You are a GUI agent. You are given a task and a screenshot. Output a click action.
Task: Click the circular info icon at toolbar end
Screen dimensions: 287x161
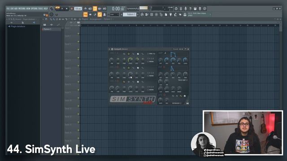[x=204, y=8]
